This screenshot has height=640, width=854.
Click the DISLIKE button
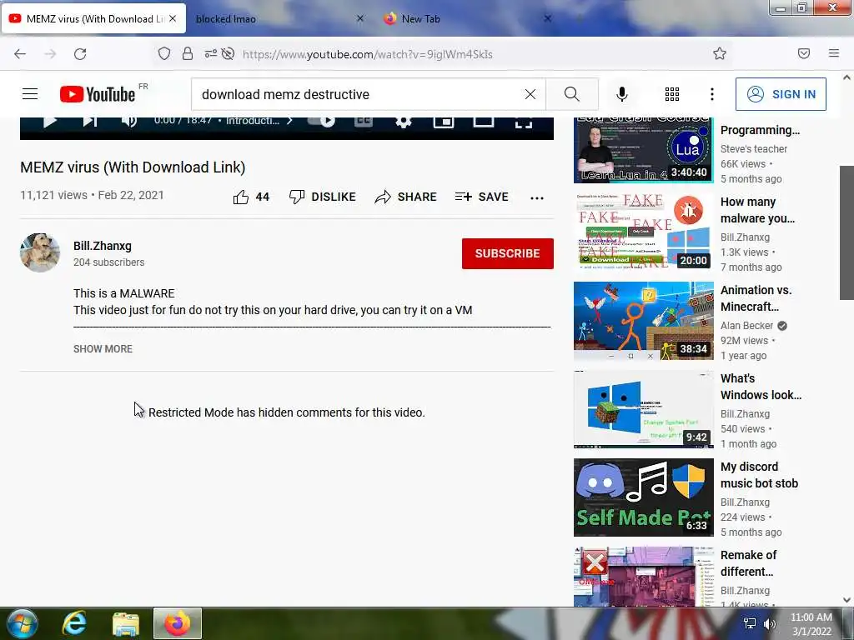pyautogui.click(x=323, y=197)
